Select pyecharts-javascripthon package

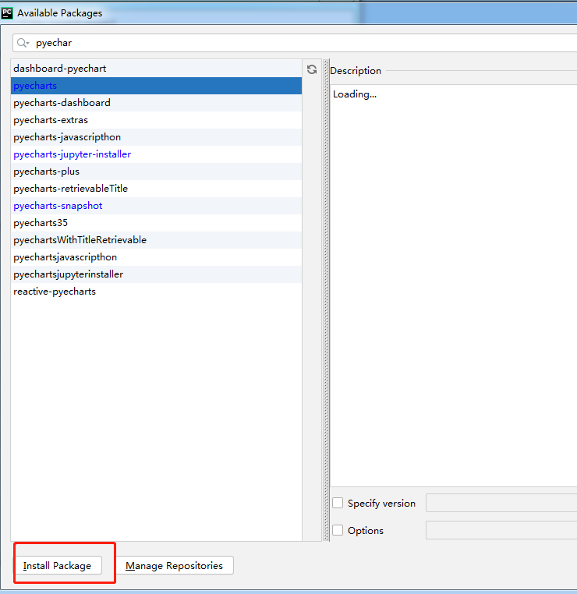[x=67, y=137]
